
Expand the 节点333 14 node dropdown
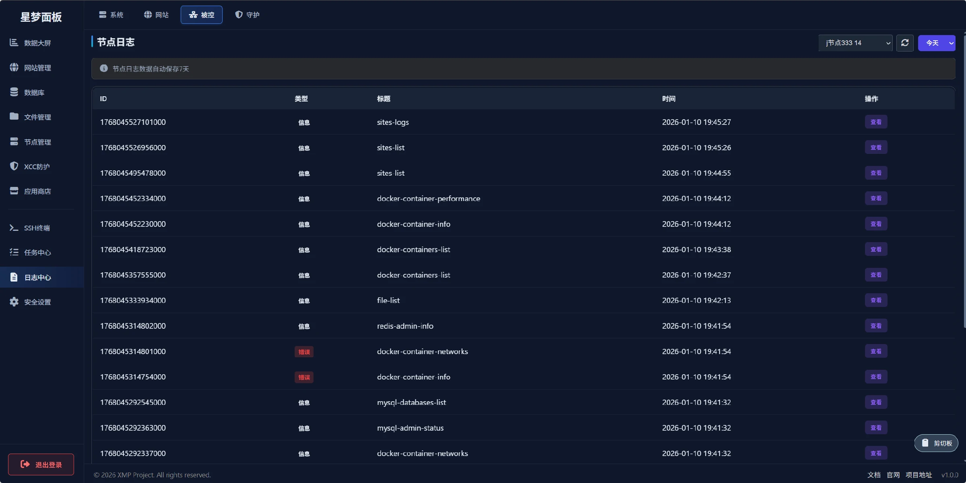click(855, 43)
